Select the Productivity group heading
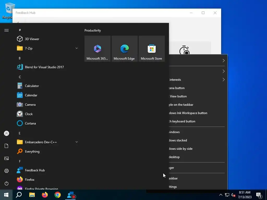The image size is (267, 200). 93,30
